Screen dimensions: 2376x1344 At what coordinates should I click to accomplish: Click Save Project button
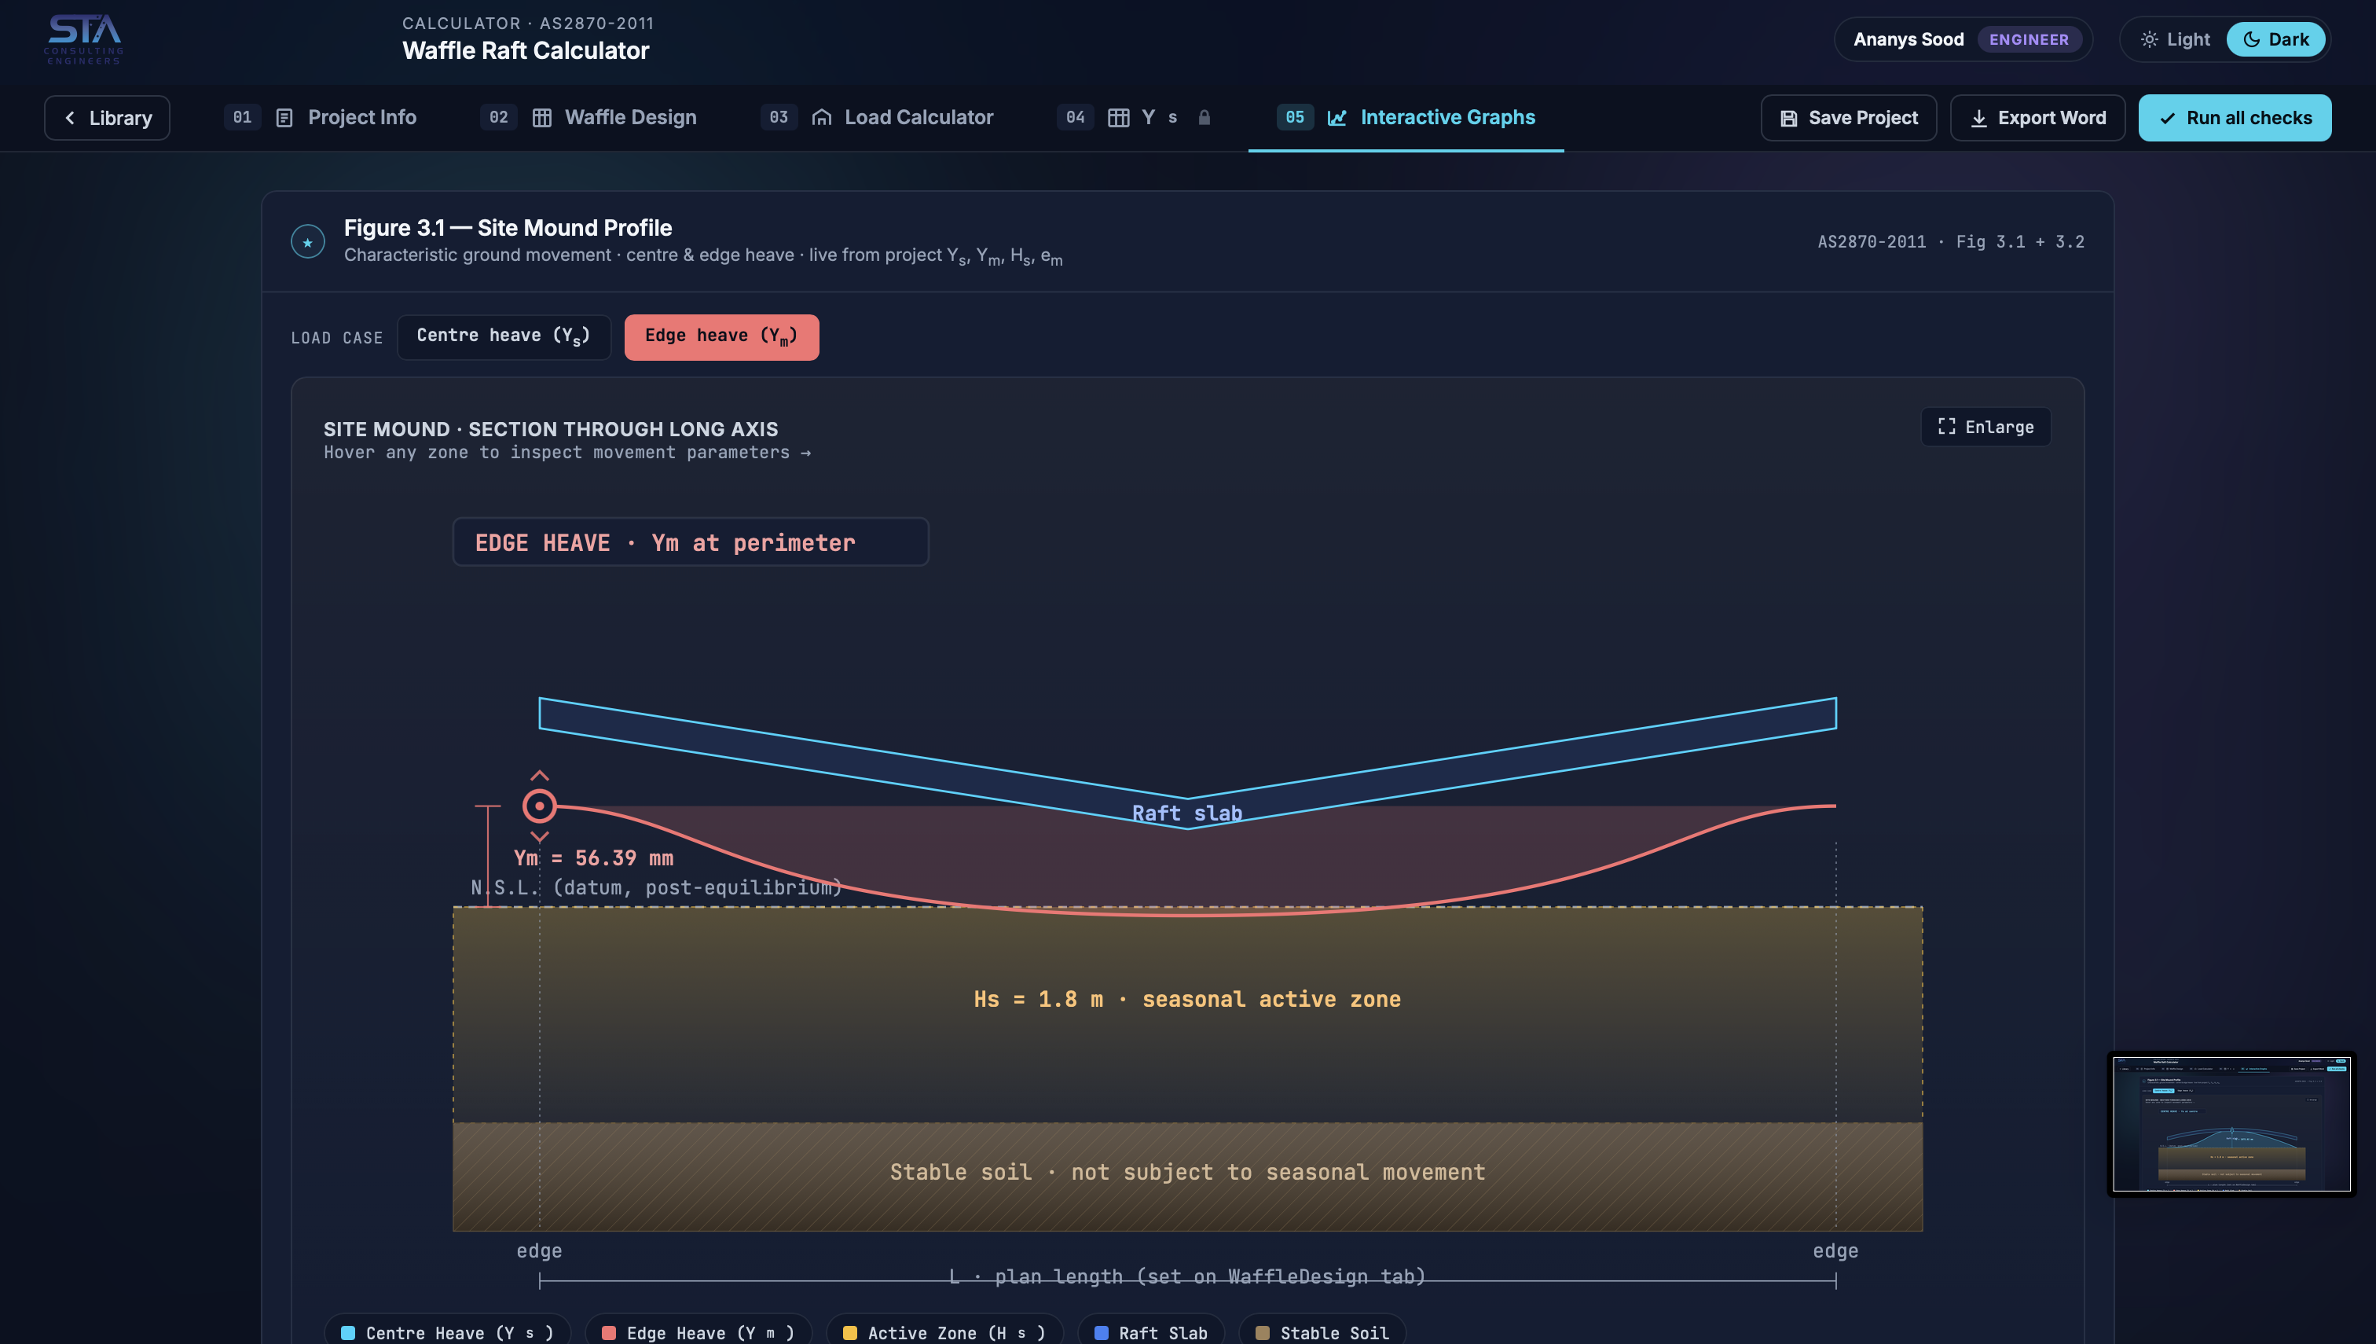1848,118
